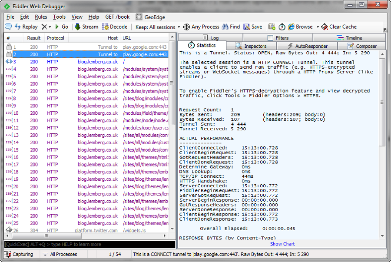Click the comment speech bubble toolbar icon

[8, 27]
